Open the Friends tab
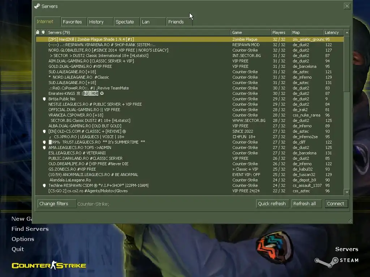This screenshot has width=370, height=277. (x=179, y=22)
